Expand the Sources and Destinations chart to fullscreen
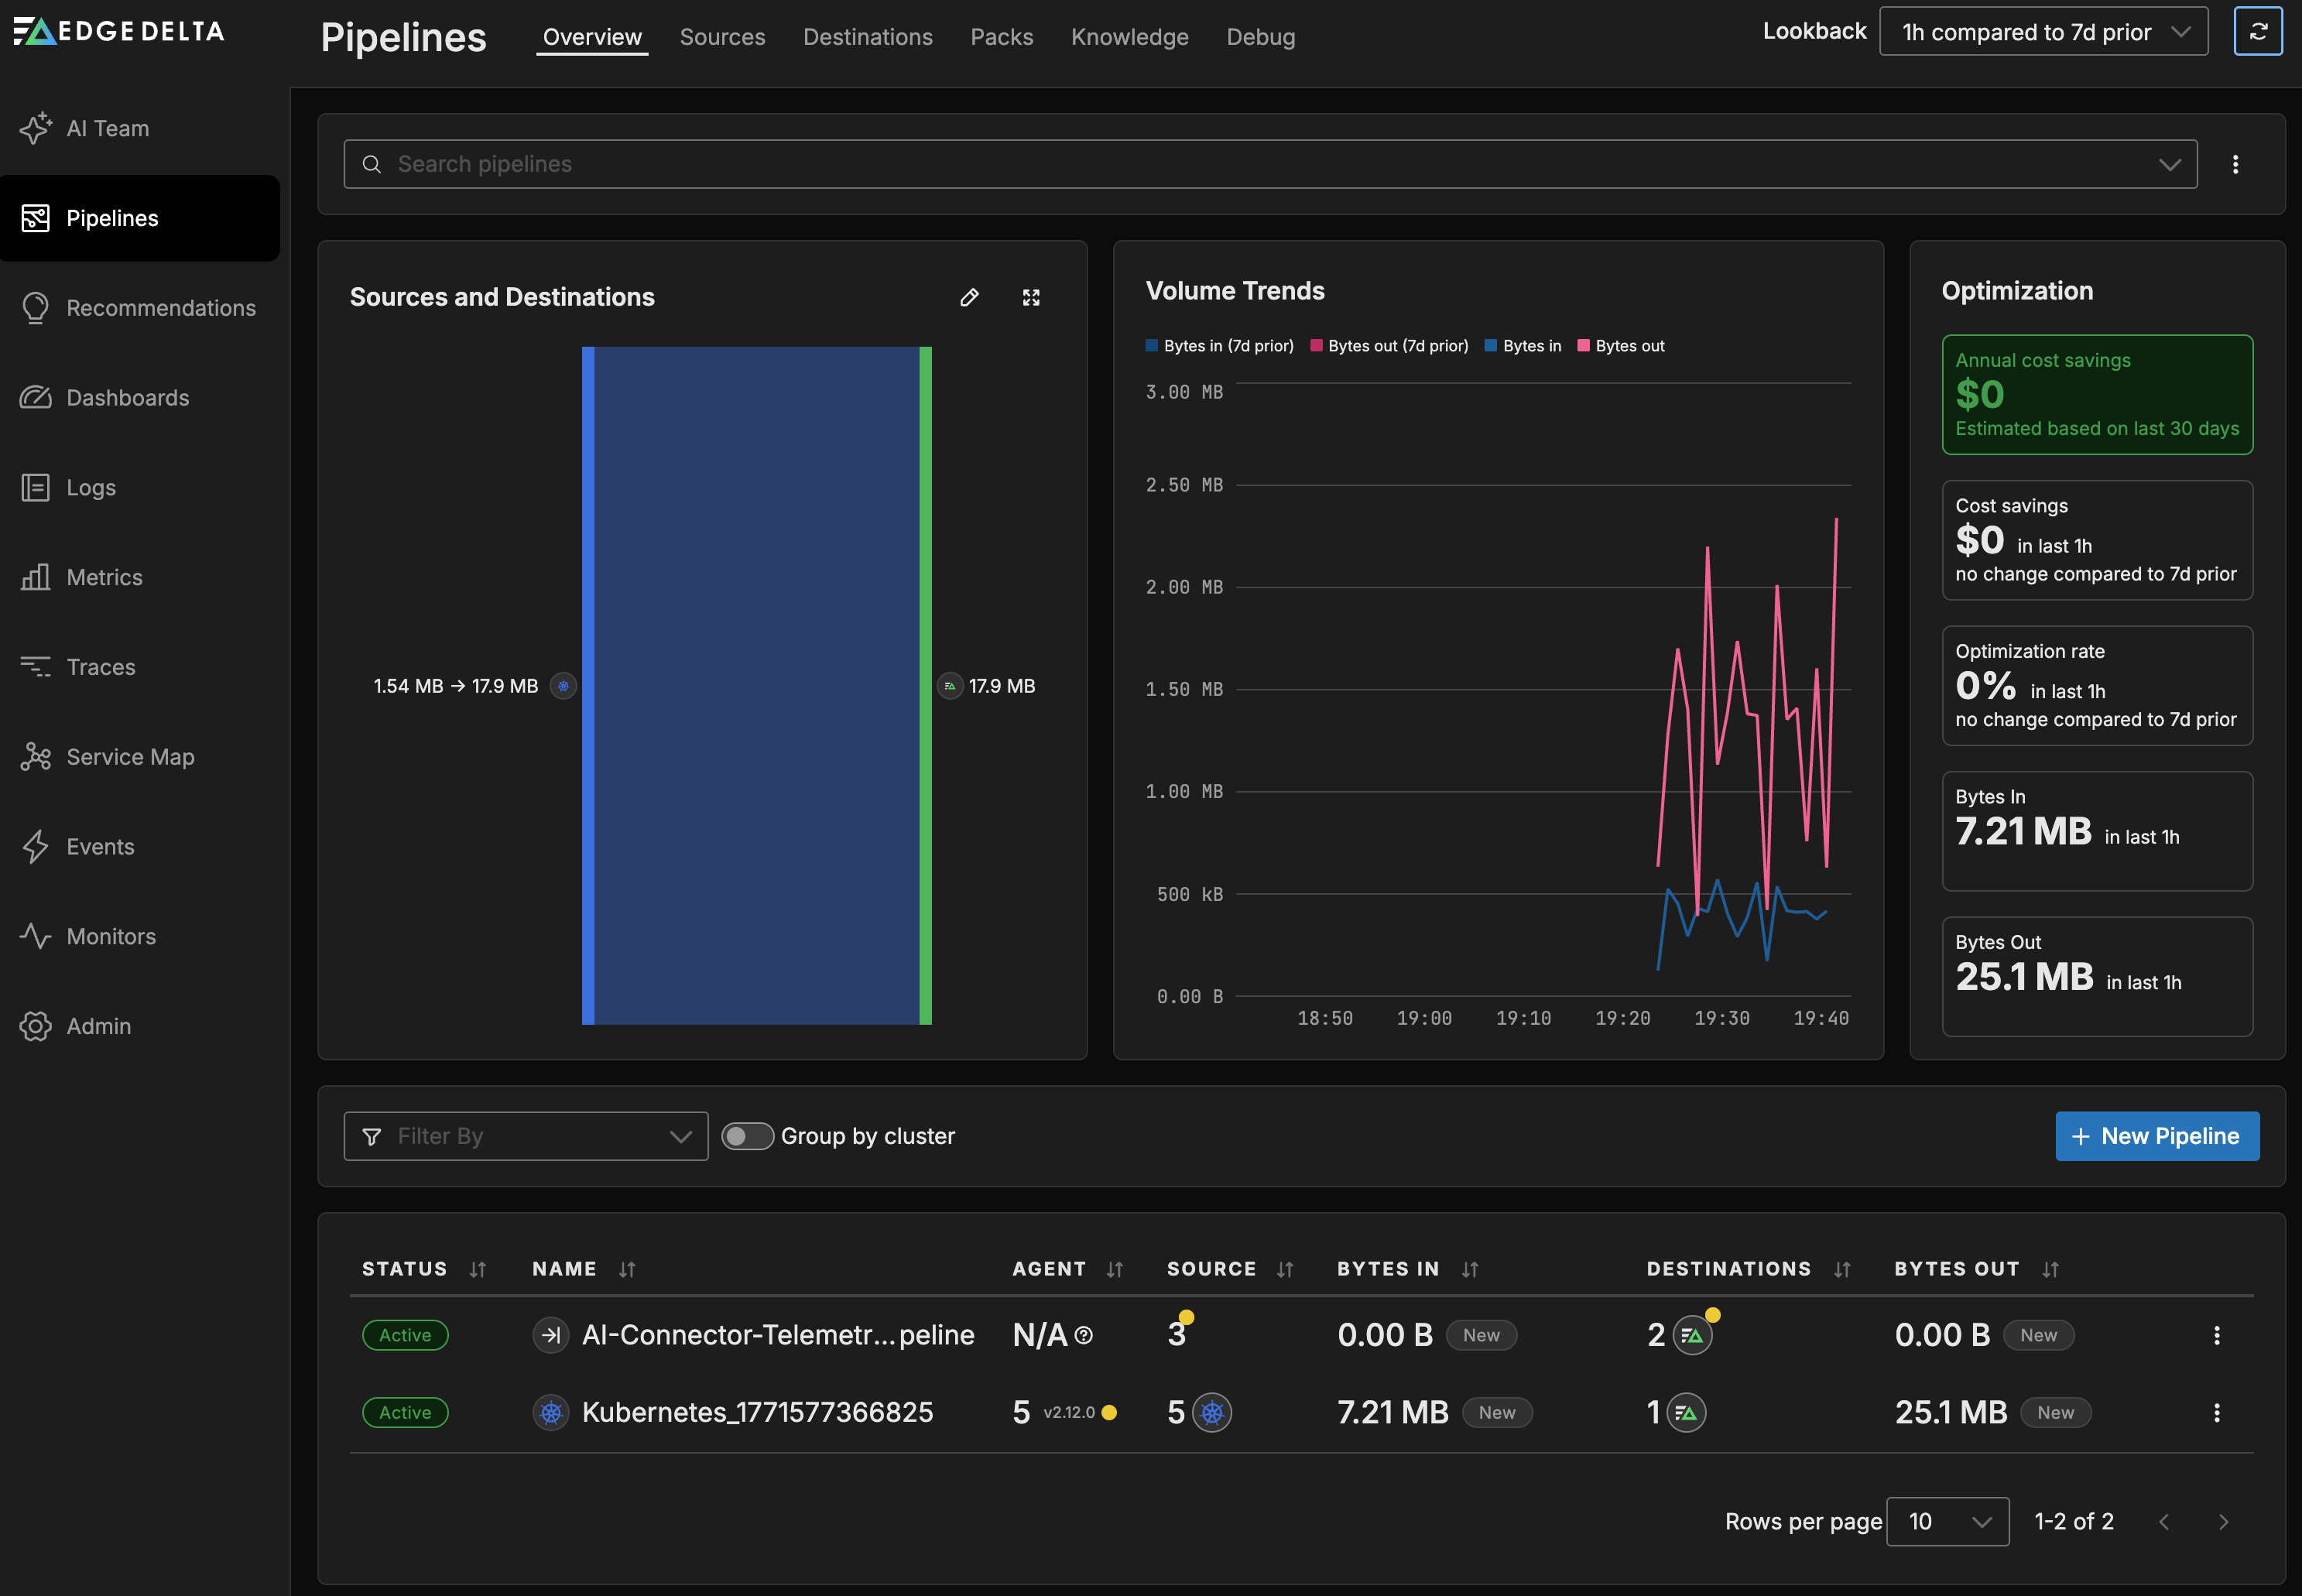Image resolution: width=2302 pixels, height=1596 pixels. point(1032,297)
